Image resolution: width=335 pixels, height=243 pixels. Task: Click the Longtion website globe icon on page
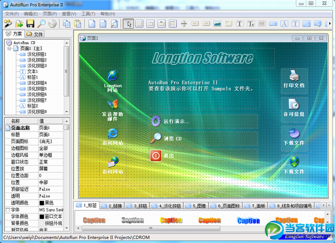point(113,76)
